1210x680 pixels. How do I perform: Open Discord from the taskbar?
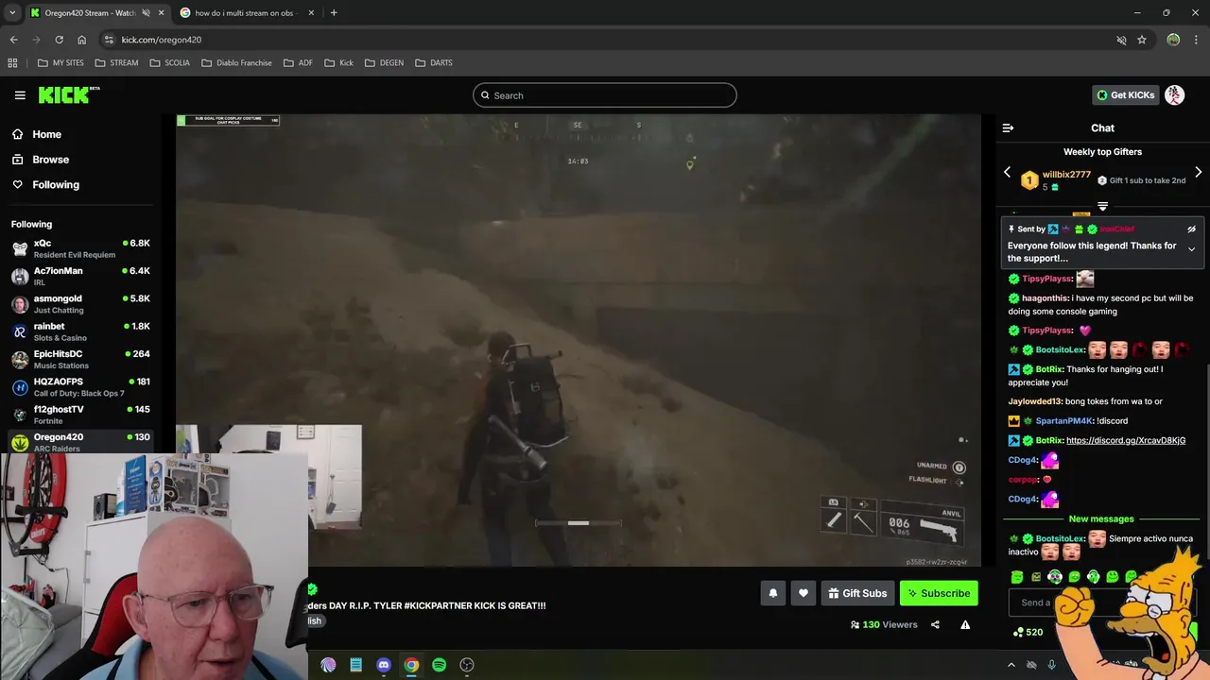click(384, 665)
